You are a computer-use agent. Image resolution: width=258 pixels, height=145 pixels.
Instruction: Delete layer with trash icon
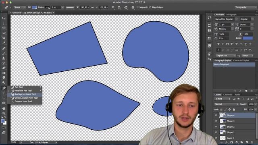pyautogui.click(x=252, y=142)
